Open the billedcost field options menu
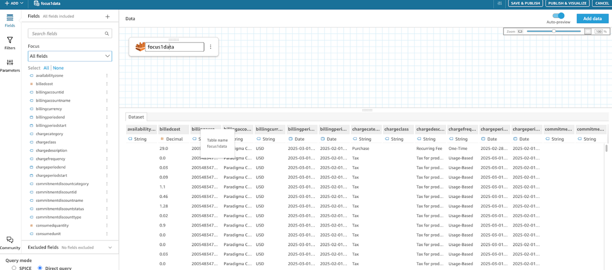The image size is (612, 270). coord(107,84)
